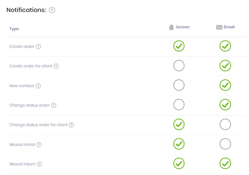Click the help icon beside Notifications heading
Image resolution: width=249 pixels, height=175 pixels.
point(52,10)
